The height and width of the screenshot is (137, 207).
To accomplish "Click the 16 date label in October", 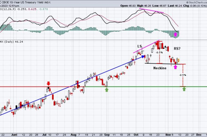I will 150,135.
